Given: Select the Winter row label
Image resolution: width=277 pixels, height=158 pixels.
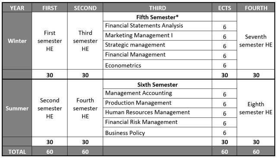Looking at the screenshot, I should click(x=17, y=41).
